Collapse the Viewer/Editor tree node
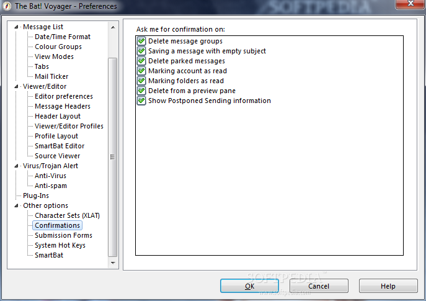The width and height of the screenshot is (426, 301). (x=16, y=86)
